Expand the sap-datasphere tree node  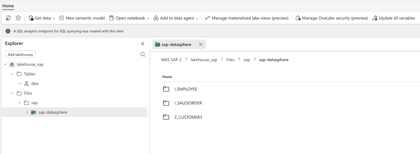(27, 112)
